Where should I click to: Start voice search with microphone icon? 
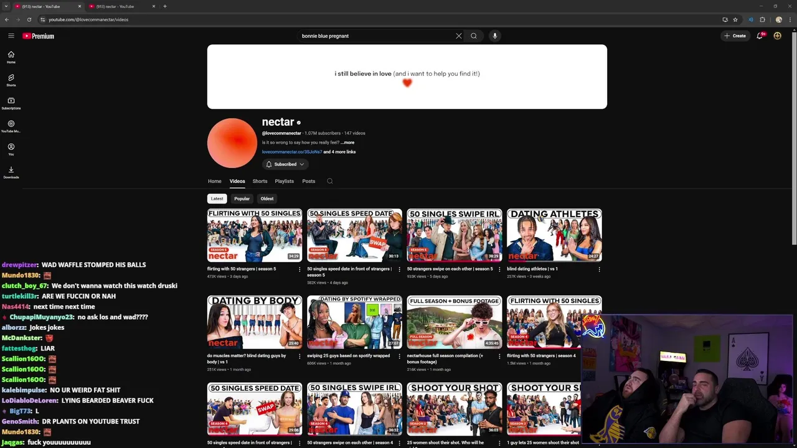click(x=495, y=36)
